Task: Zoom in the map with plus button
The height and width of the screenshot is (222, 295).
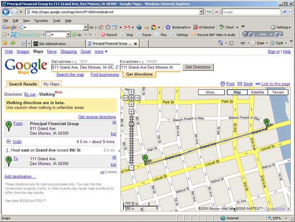Action: [x=131, y=112]
